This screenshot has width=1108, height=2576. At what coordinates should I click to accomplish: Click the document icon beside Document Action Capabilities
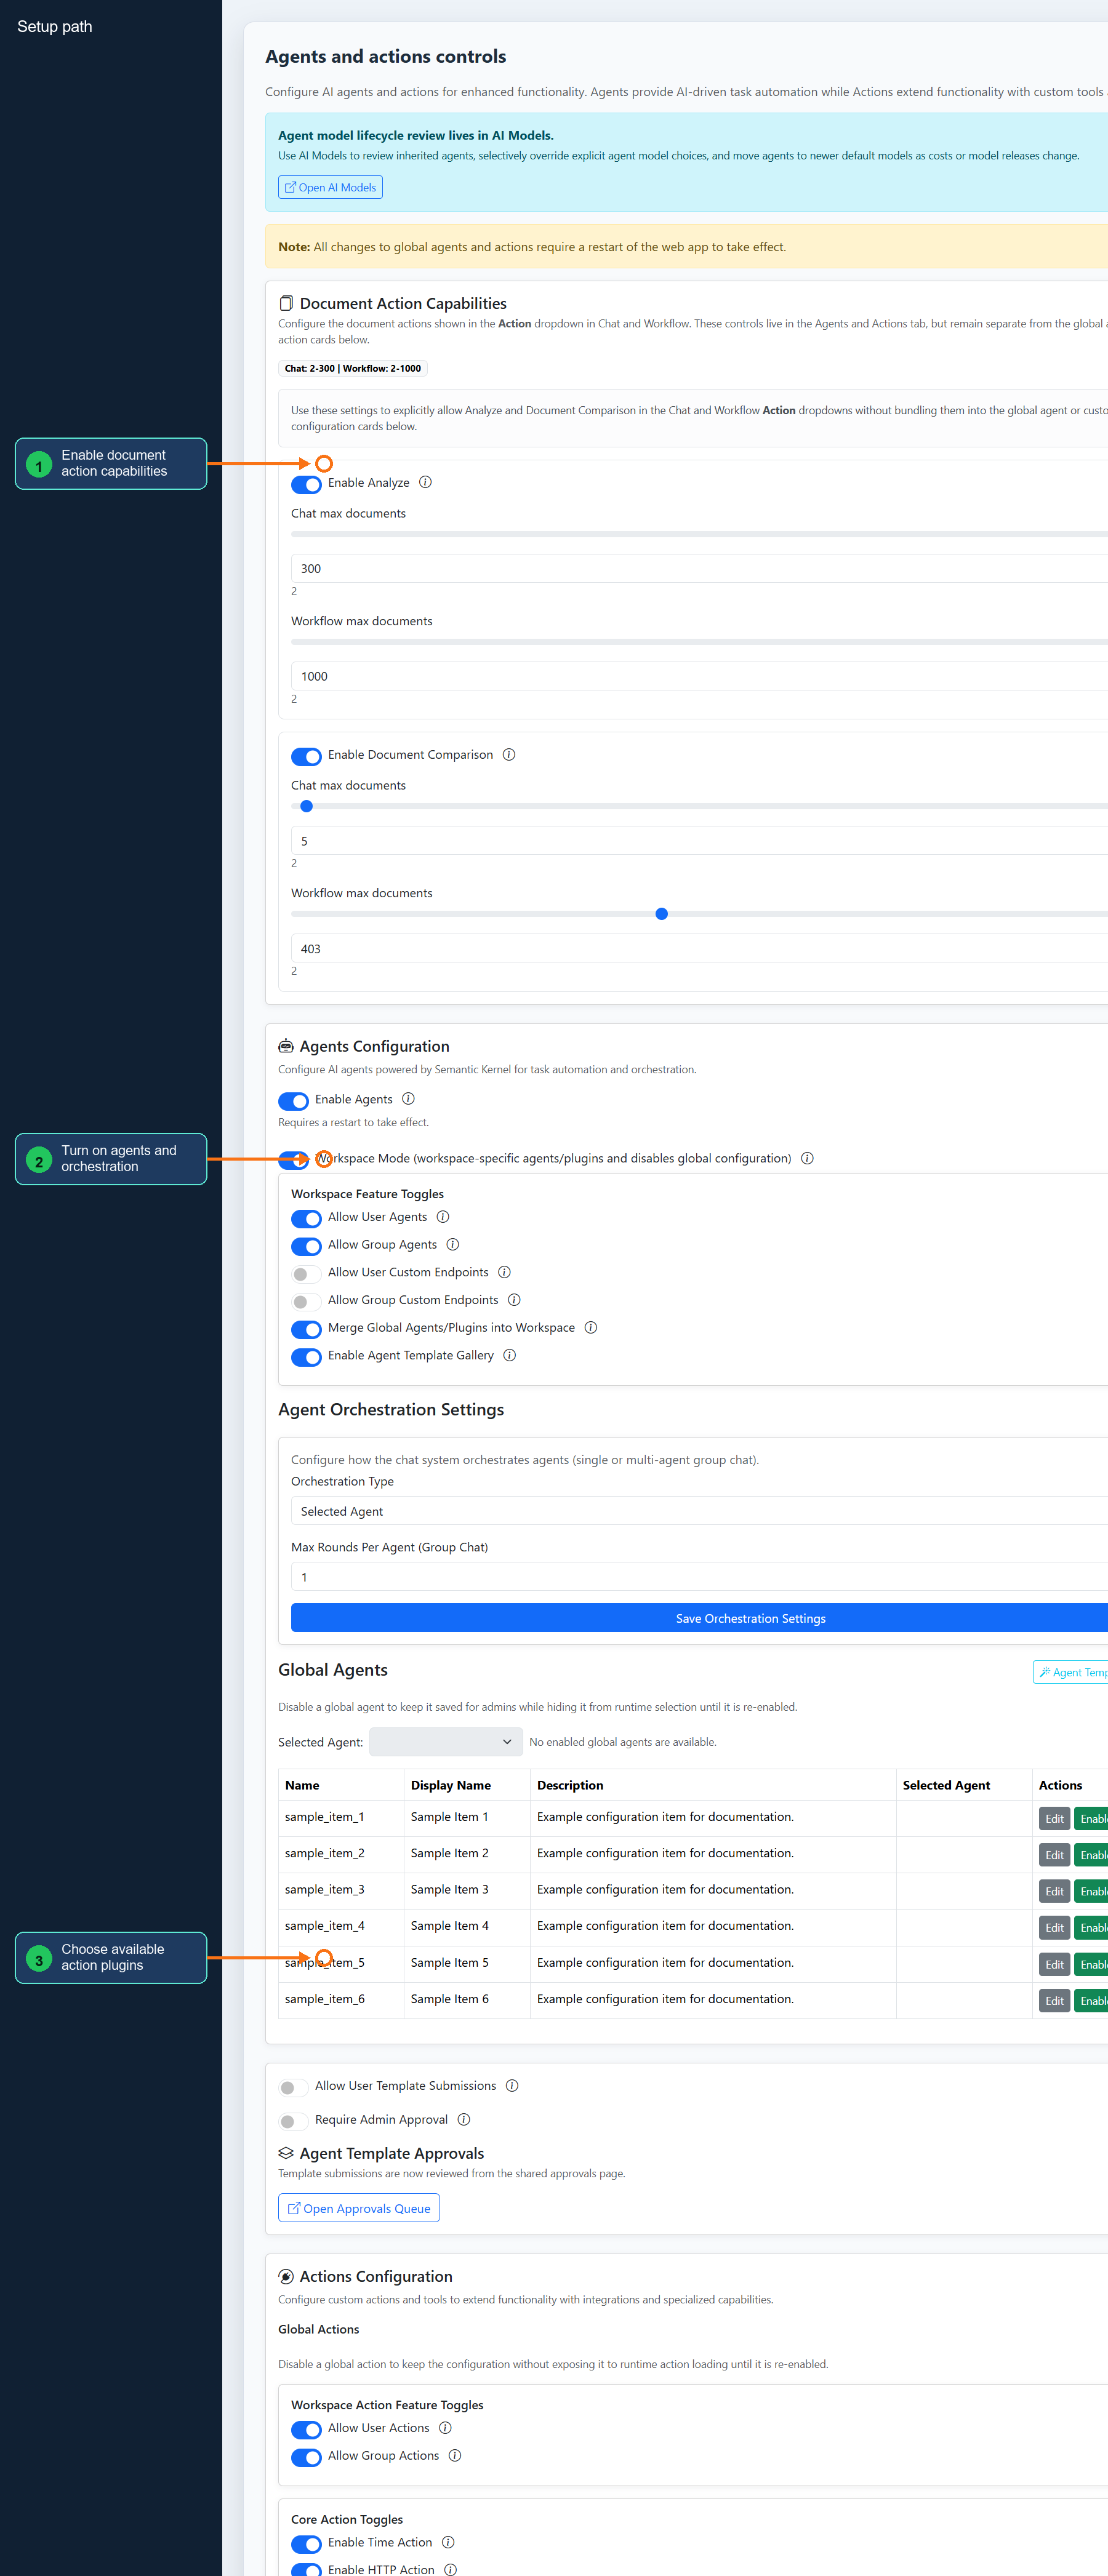tap(286, 303)
